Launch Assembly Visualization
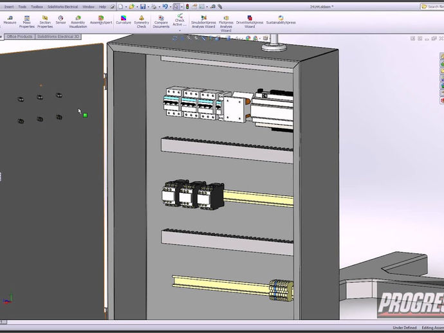The image size is (444, 333). coord(78,22)
